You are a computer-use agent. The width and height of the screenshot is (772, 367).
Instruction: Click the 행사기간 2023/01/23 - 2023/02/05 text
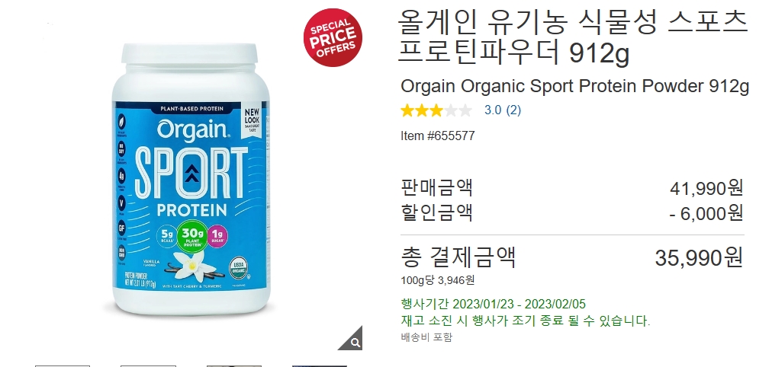494,304
